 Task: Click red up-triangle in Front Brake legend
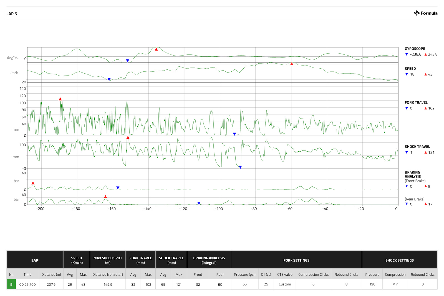coord(426,186)
